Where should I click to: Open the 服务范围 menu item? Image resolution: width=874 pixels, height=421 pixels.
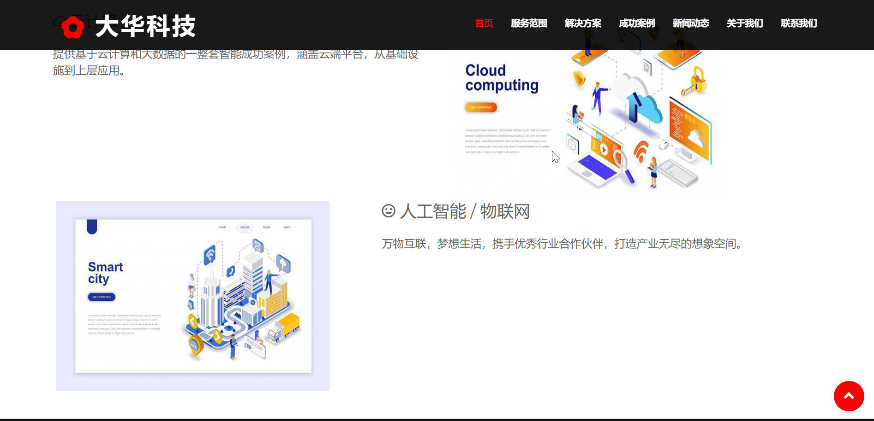[x=529, y=23]
